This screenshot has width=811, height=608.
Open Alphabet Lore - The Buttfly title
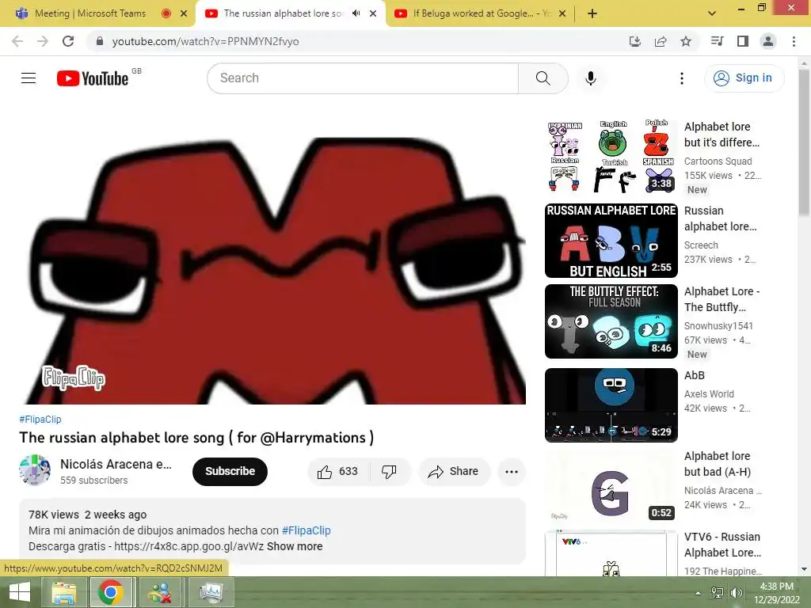click(722, 299)
